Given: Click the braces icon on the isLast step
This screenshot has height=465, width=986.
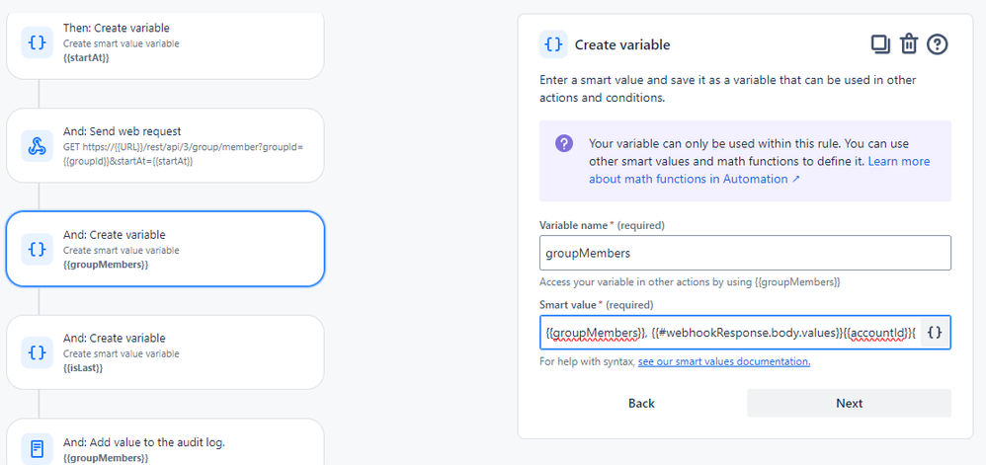Looking at the screenshot, I should [38, 352].
